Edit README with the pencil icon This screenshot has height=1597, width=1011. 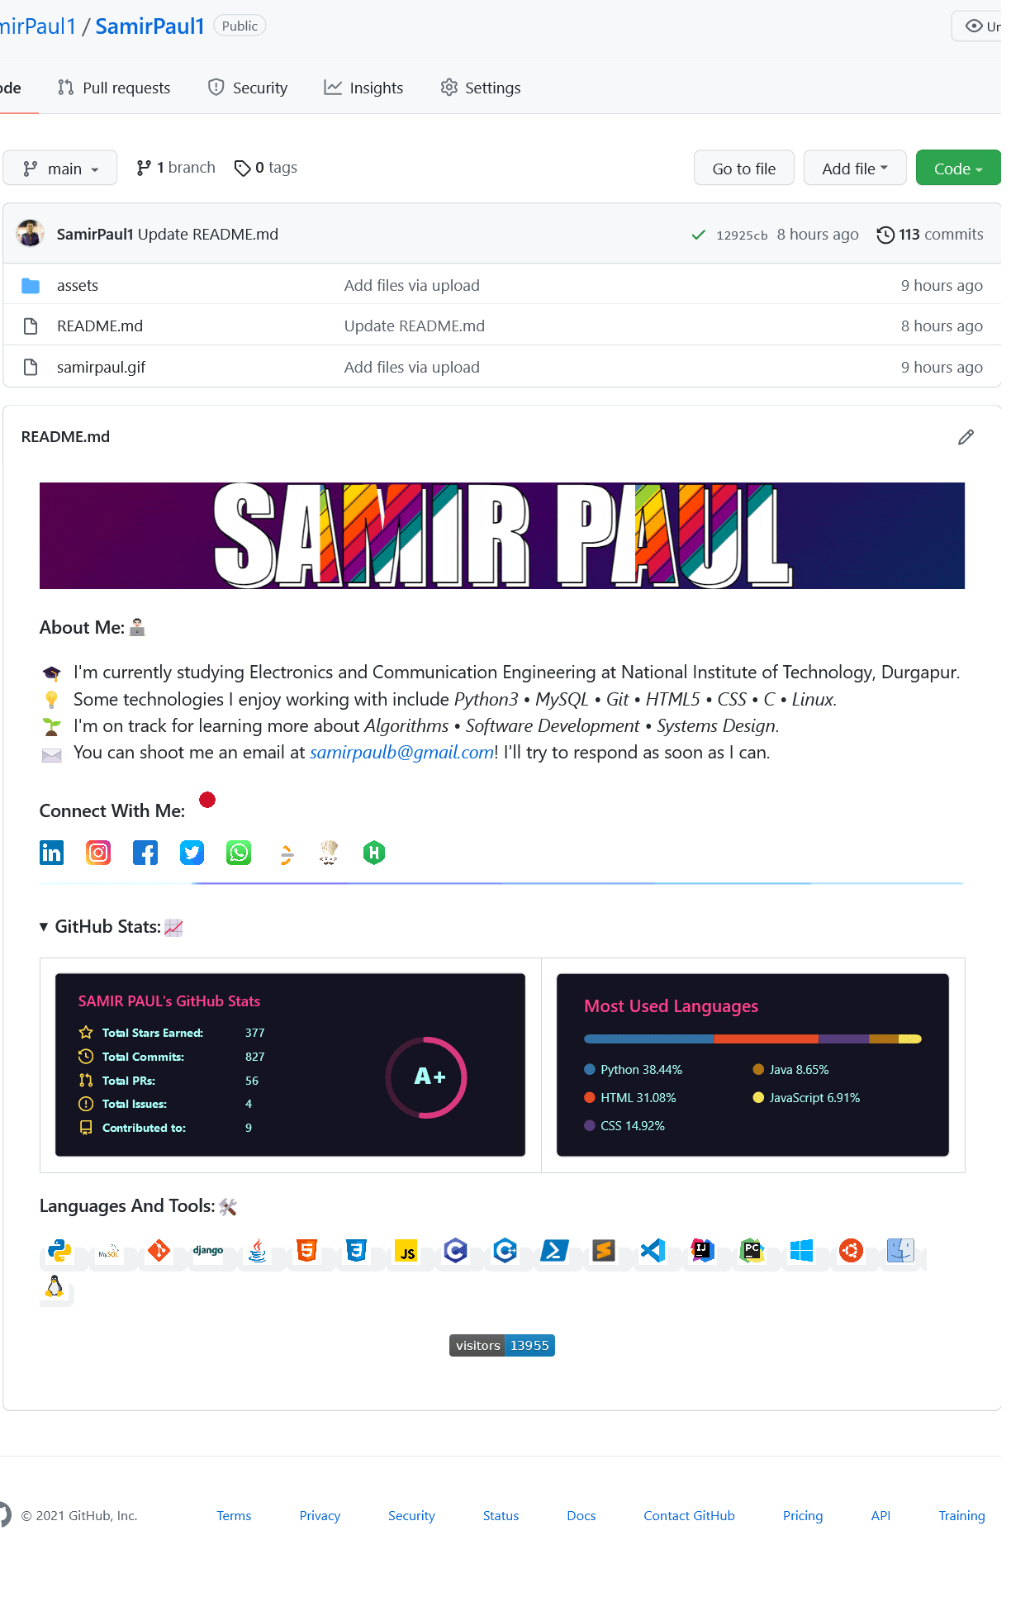(966, 437)
